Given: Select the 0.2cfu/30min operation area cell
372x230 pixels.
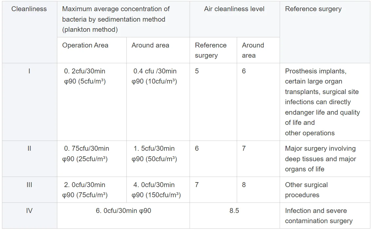Looking at the screenshot, I should (x=85, y=76).
